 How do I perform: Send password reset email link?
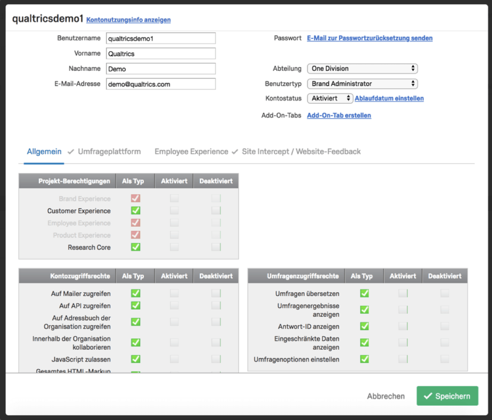369,38
